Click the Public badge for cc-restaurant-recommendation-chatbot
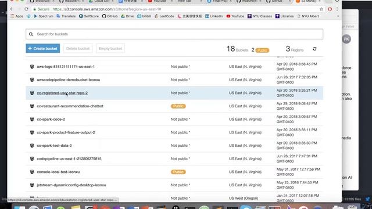This screenshot has width=372, height=209. pyautogui.click(x=178, y=106)
